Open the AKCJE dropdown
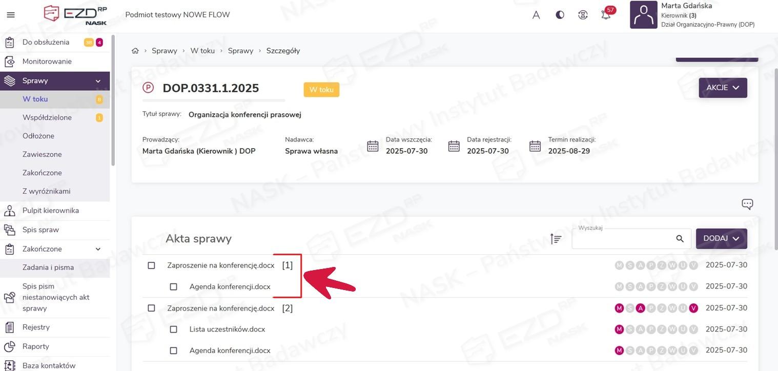Screen dimensions: 778x371 pos(723,88)
